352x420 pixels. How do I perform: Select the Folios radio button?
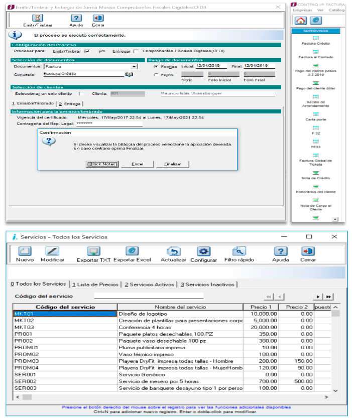coord(156,75)
